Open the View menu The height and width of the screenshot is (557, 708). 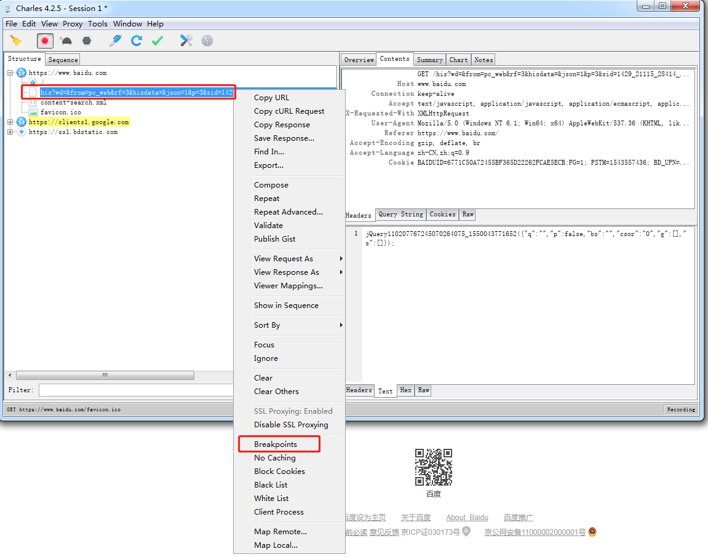pos(49,24)
